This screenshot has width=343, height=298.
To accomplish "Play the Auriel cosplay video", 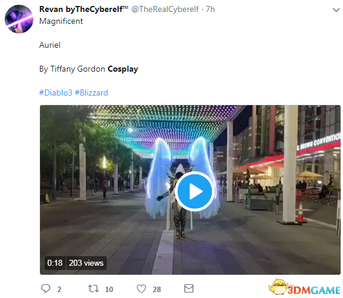I will 194,191.
